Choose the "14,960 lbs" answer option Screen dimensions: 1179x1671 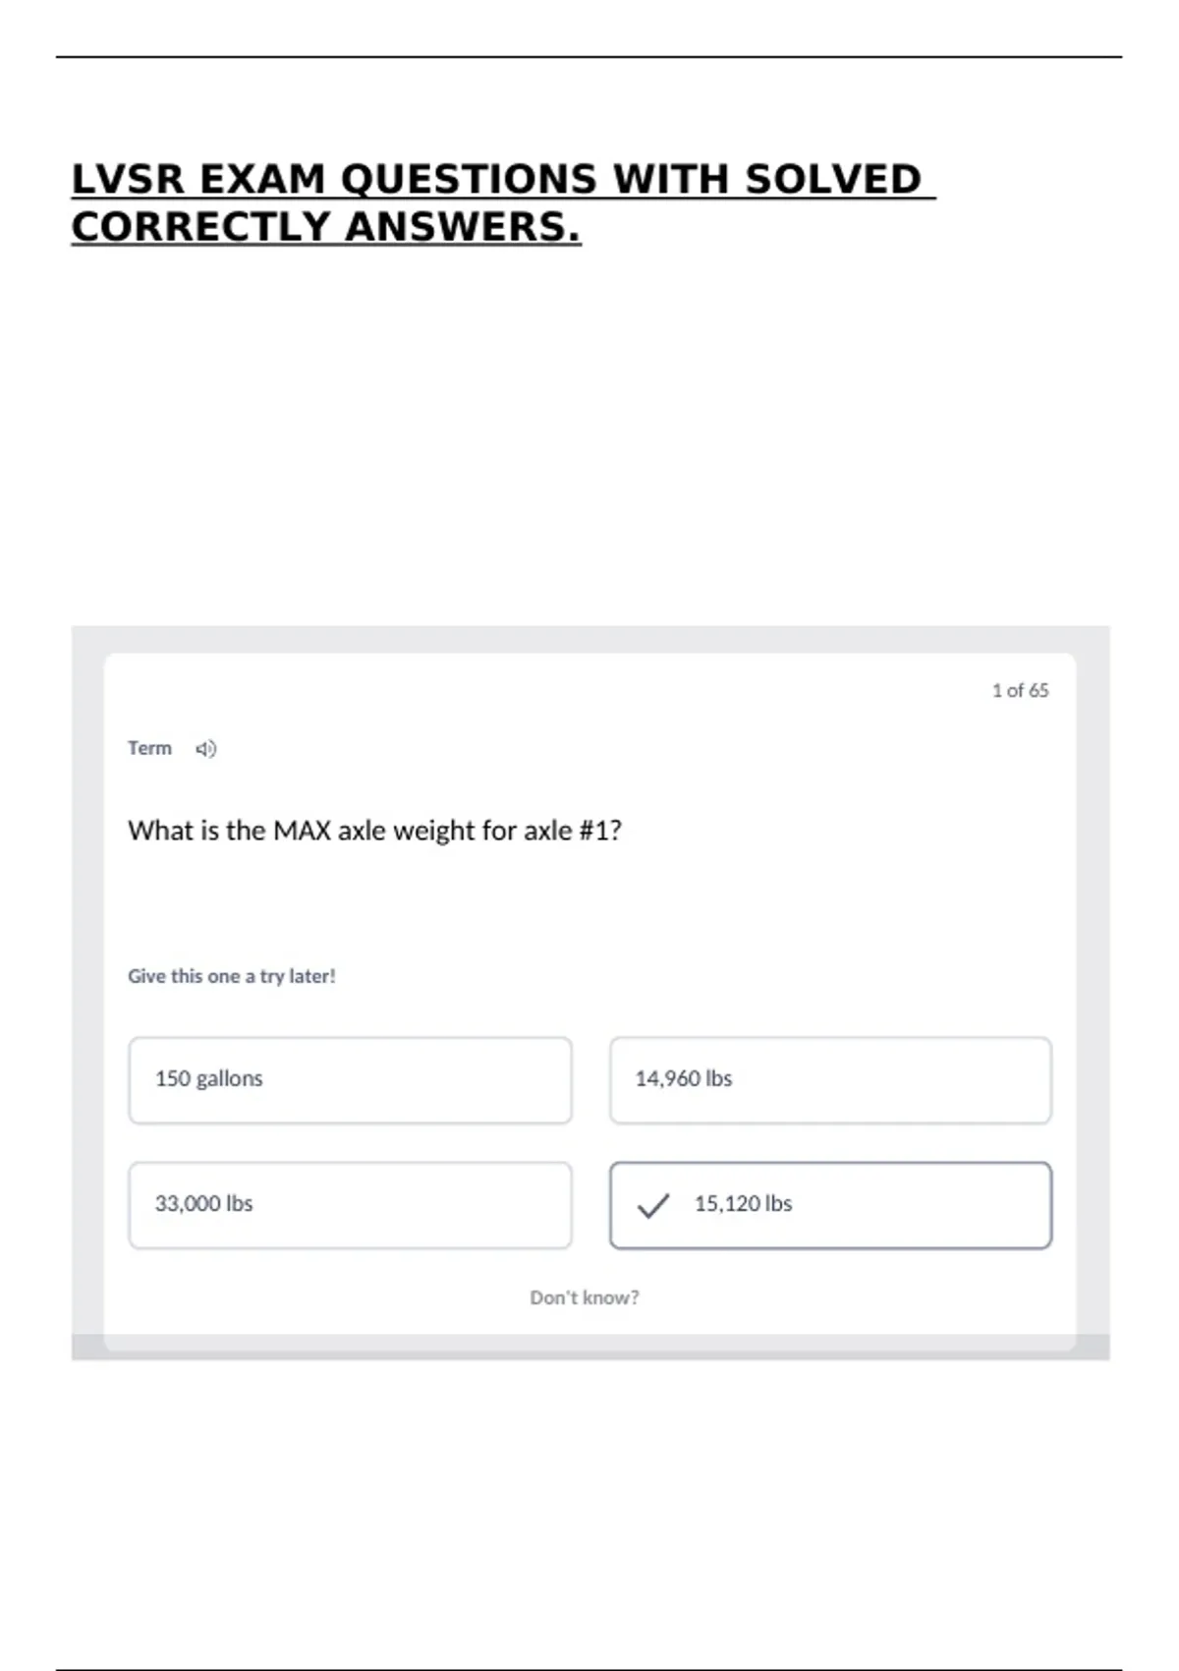[830, 1079]
